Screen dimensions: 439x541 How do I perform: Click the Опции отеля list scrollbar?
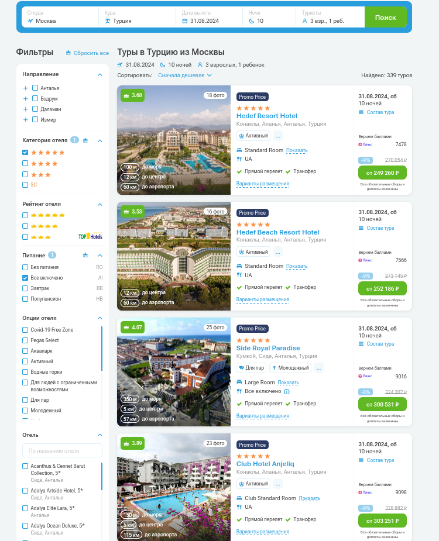tap(102, 349)
